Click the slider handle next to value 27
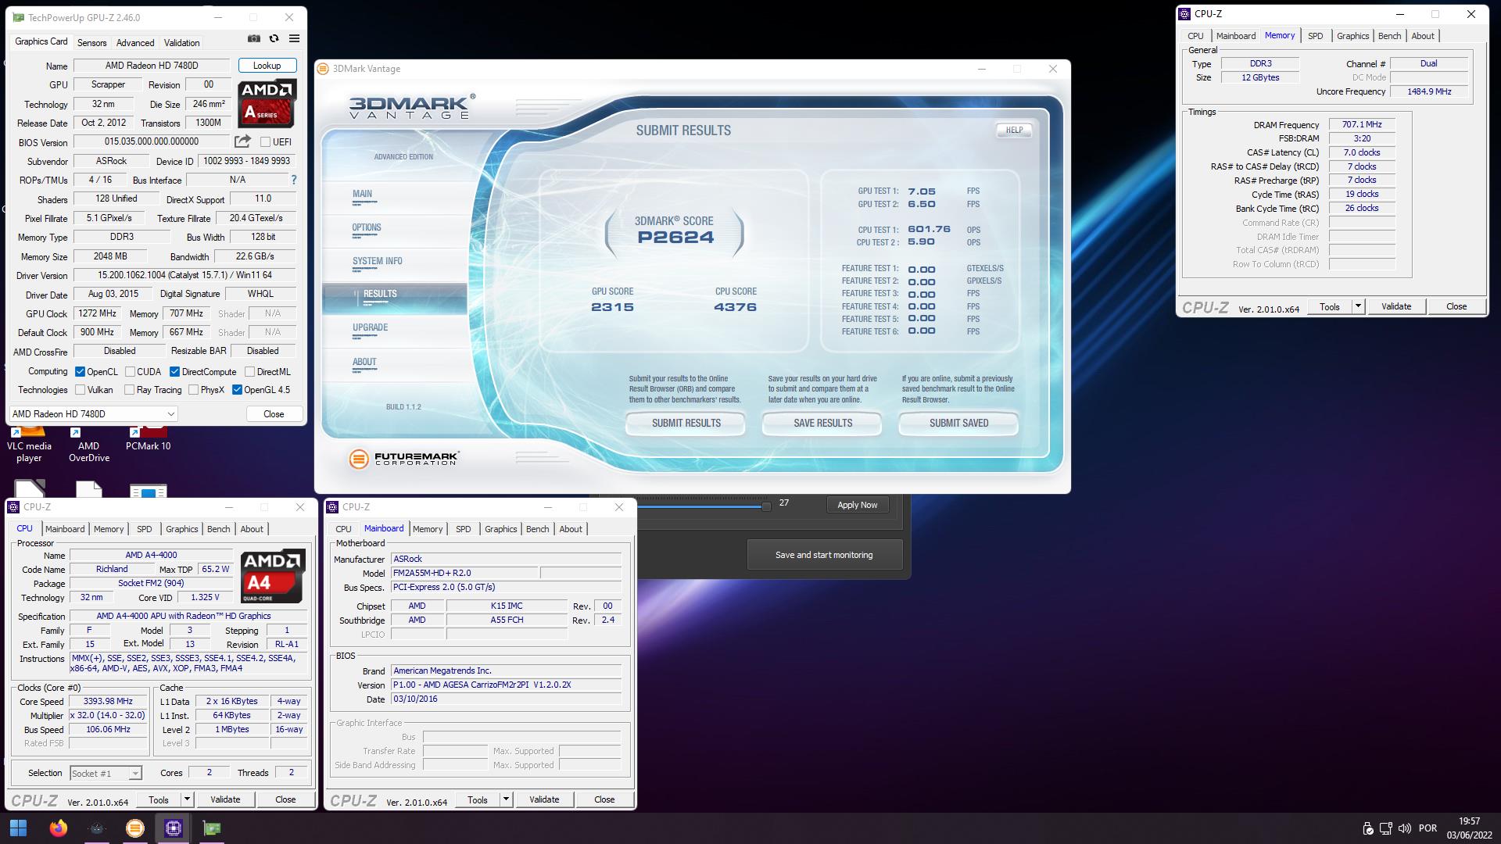Image resolution: width=1501 pixels, height=844 pixels. pyautogui.click(x=766, y=506)
